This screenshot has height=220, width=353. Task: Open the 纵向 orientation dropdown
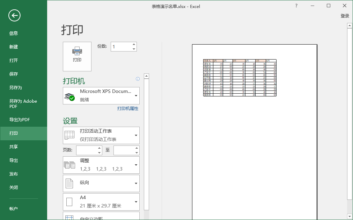101,183
